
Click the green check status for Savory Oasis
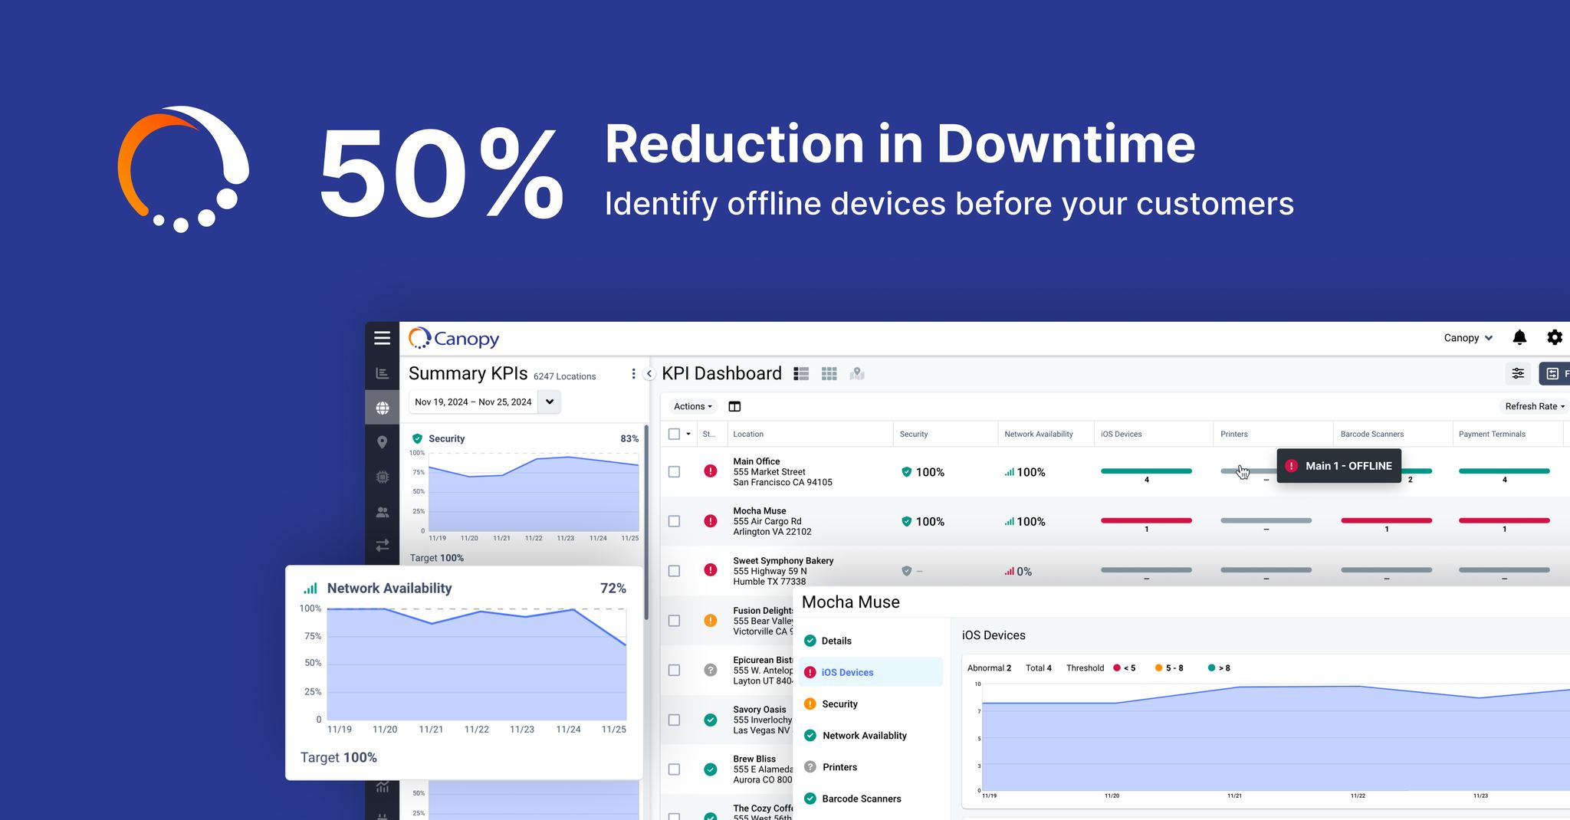711,720
